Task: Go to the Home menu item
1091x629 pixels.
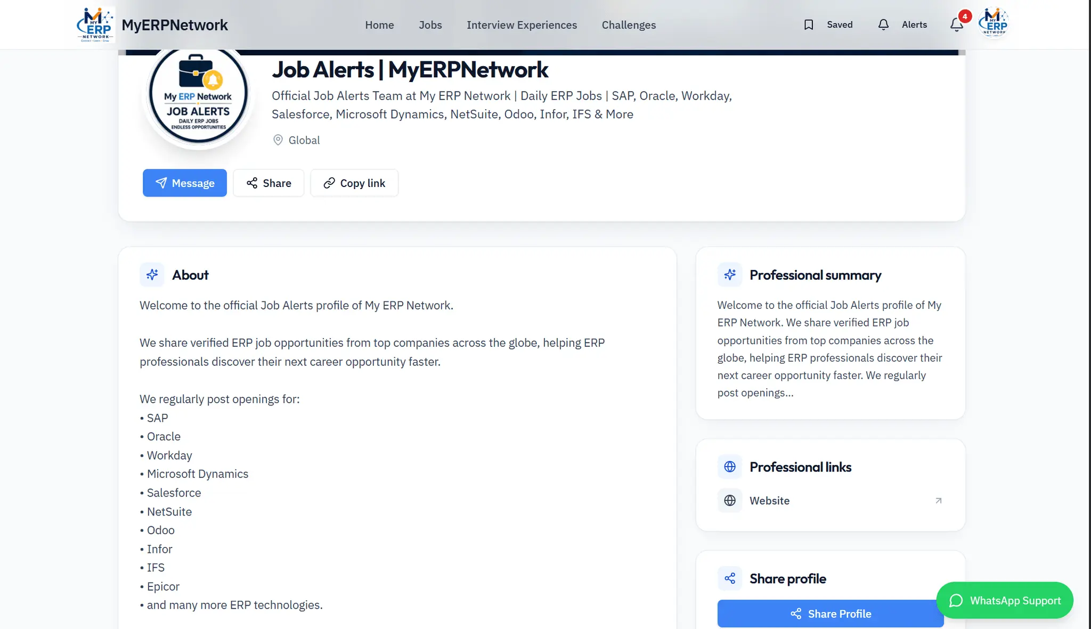Action: click(379, 25)
